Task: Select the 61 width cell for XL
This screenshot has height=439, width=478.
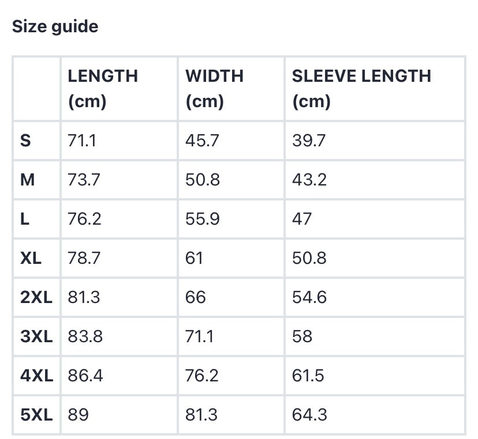Action: point(194,258)
